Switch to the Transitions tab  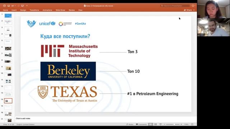pos(34,10)
